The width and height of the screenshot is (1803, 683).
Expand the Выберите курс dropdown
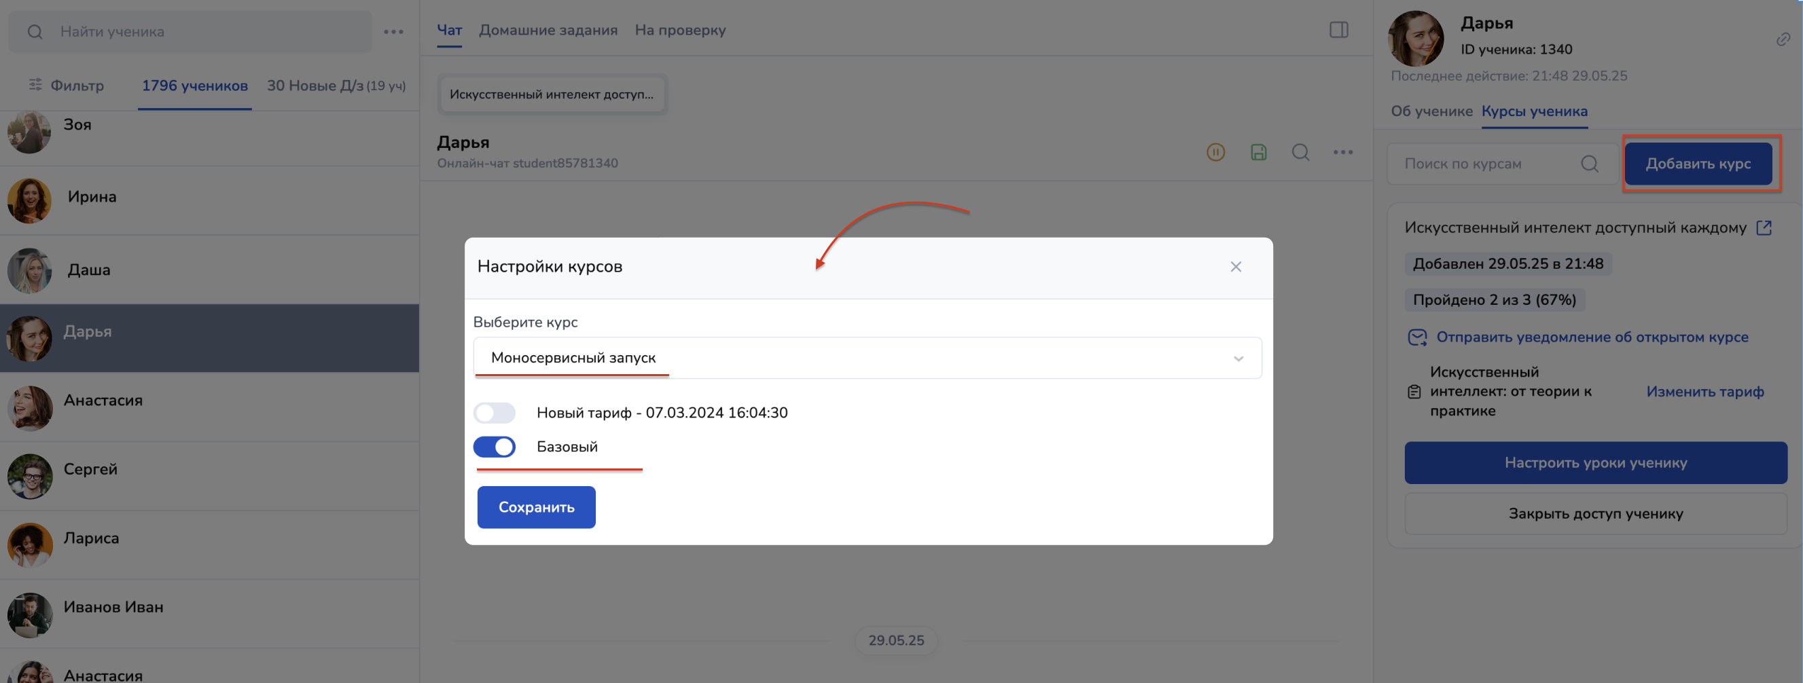[x=866, y=358]
